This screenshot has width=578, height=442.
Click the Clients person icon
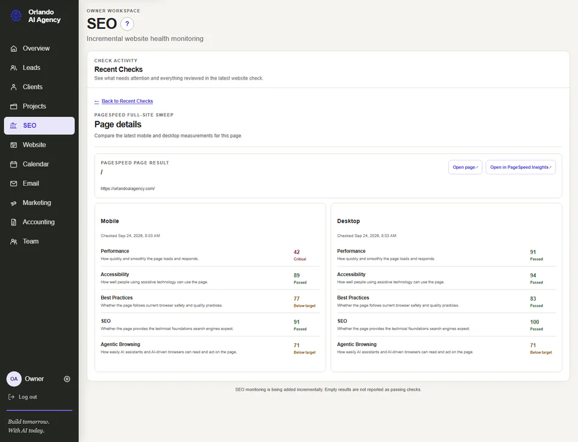click(x=14, y=87)
